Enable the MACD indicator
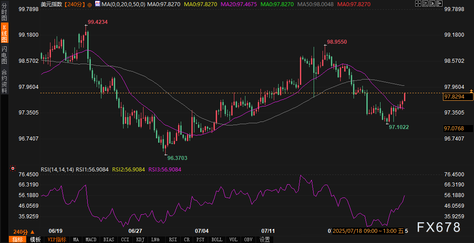The image size is (474, 243). coord(91,239)
